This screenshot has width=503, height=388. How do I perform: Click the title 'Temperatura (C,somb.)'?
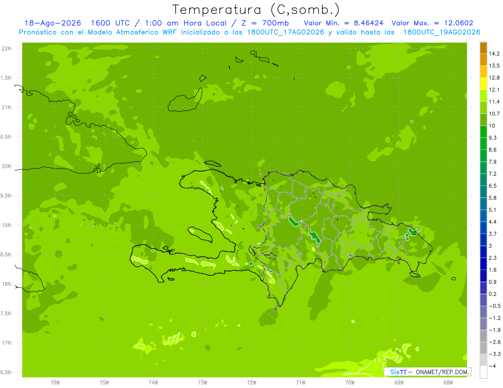(256, 10)
